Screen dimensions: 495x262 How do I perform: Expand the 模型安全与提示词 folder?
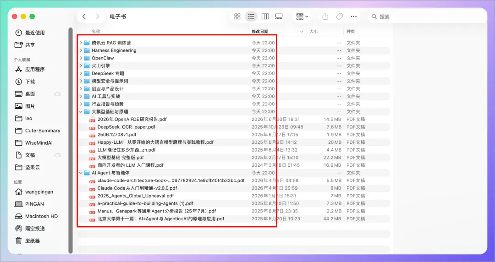tap(81, 81)
